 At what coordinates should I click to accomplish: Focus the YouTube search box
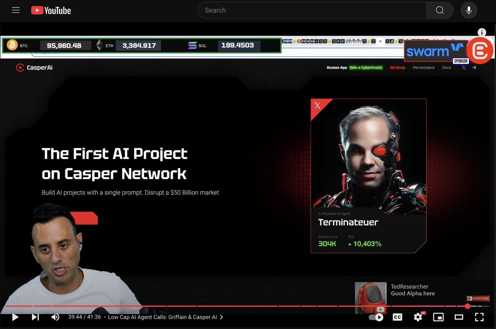point(312,10)
